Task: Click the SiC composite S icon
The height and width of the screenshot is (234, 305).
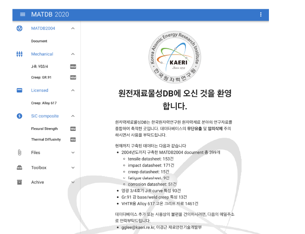Action: tap(20, 116)
